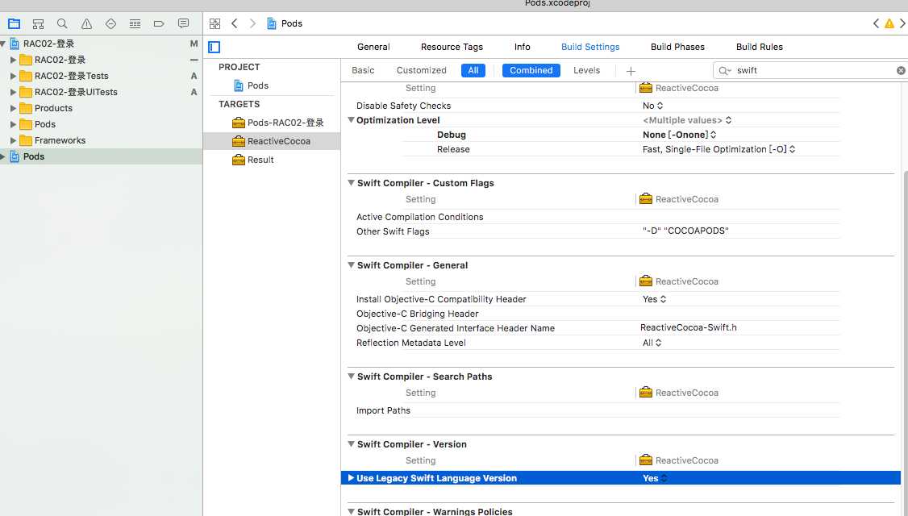The height and width of the screenshot is (516, 908).
Task: Collapse Swift Compiler - Search Paths section
Action: pos(351,376)
